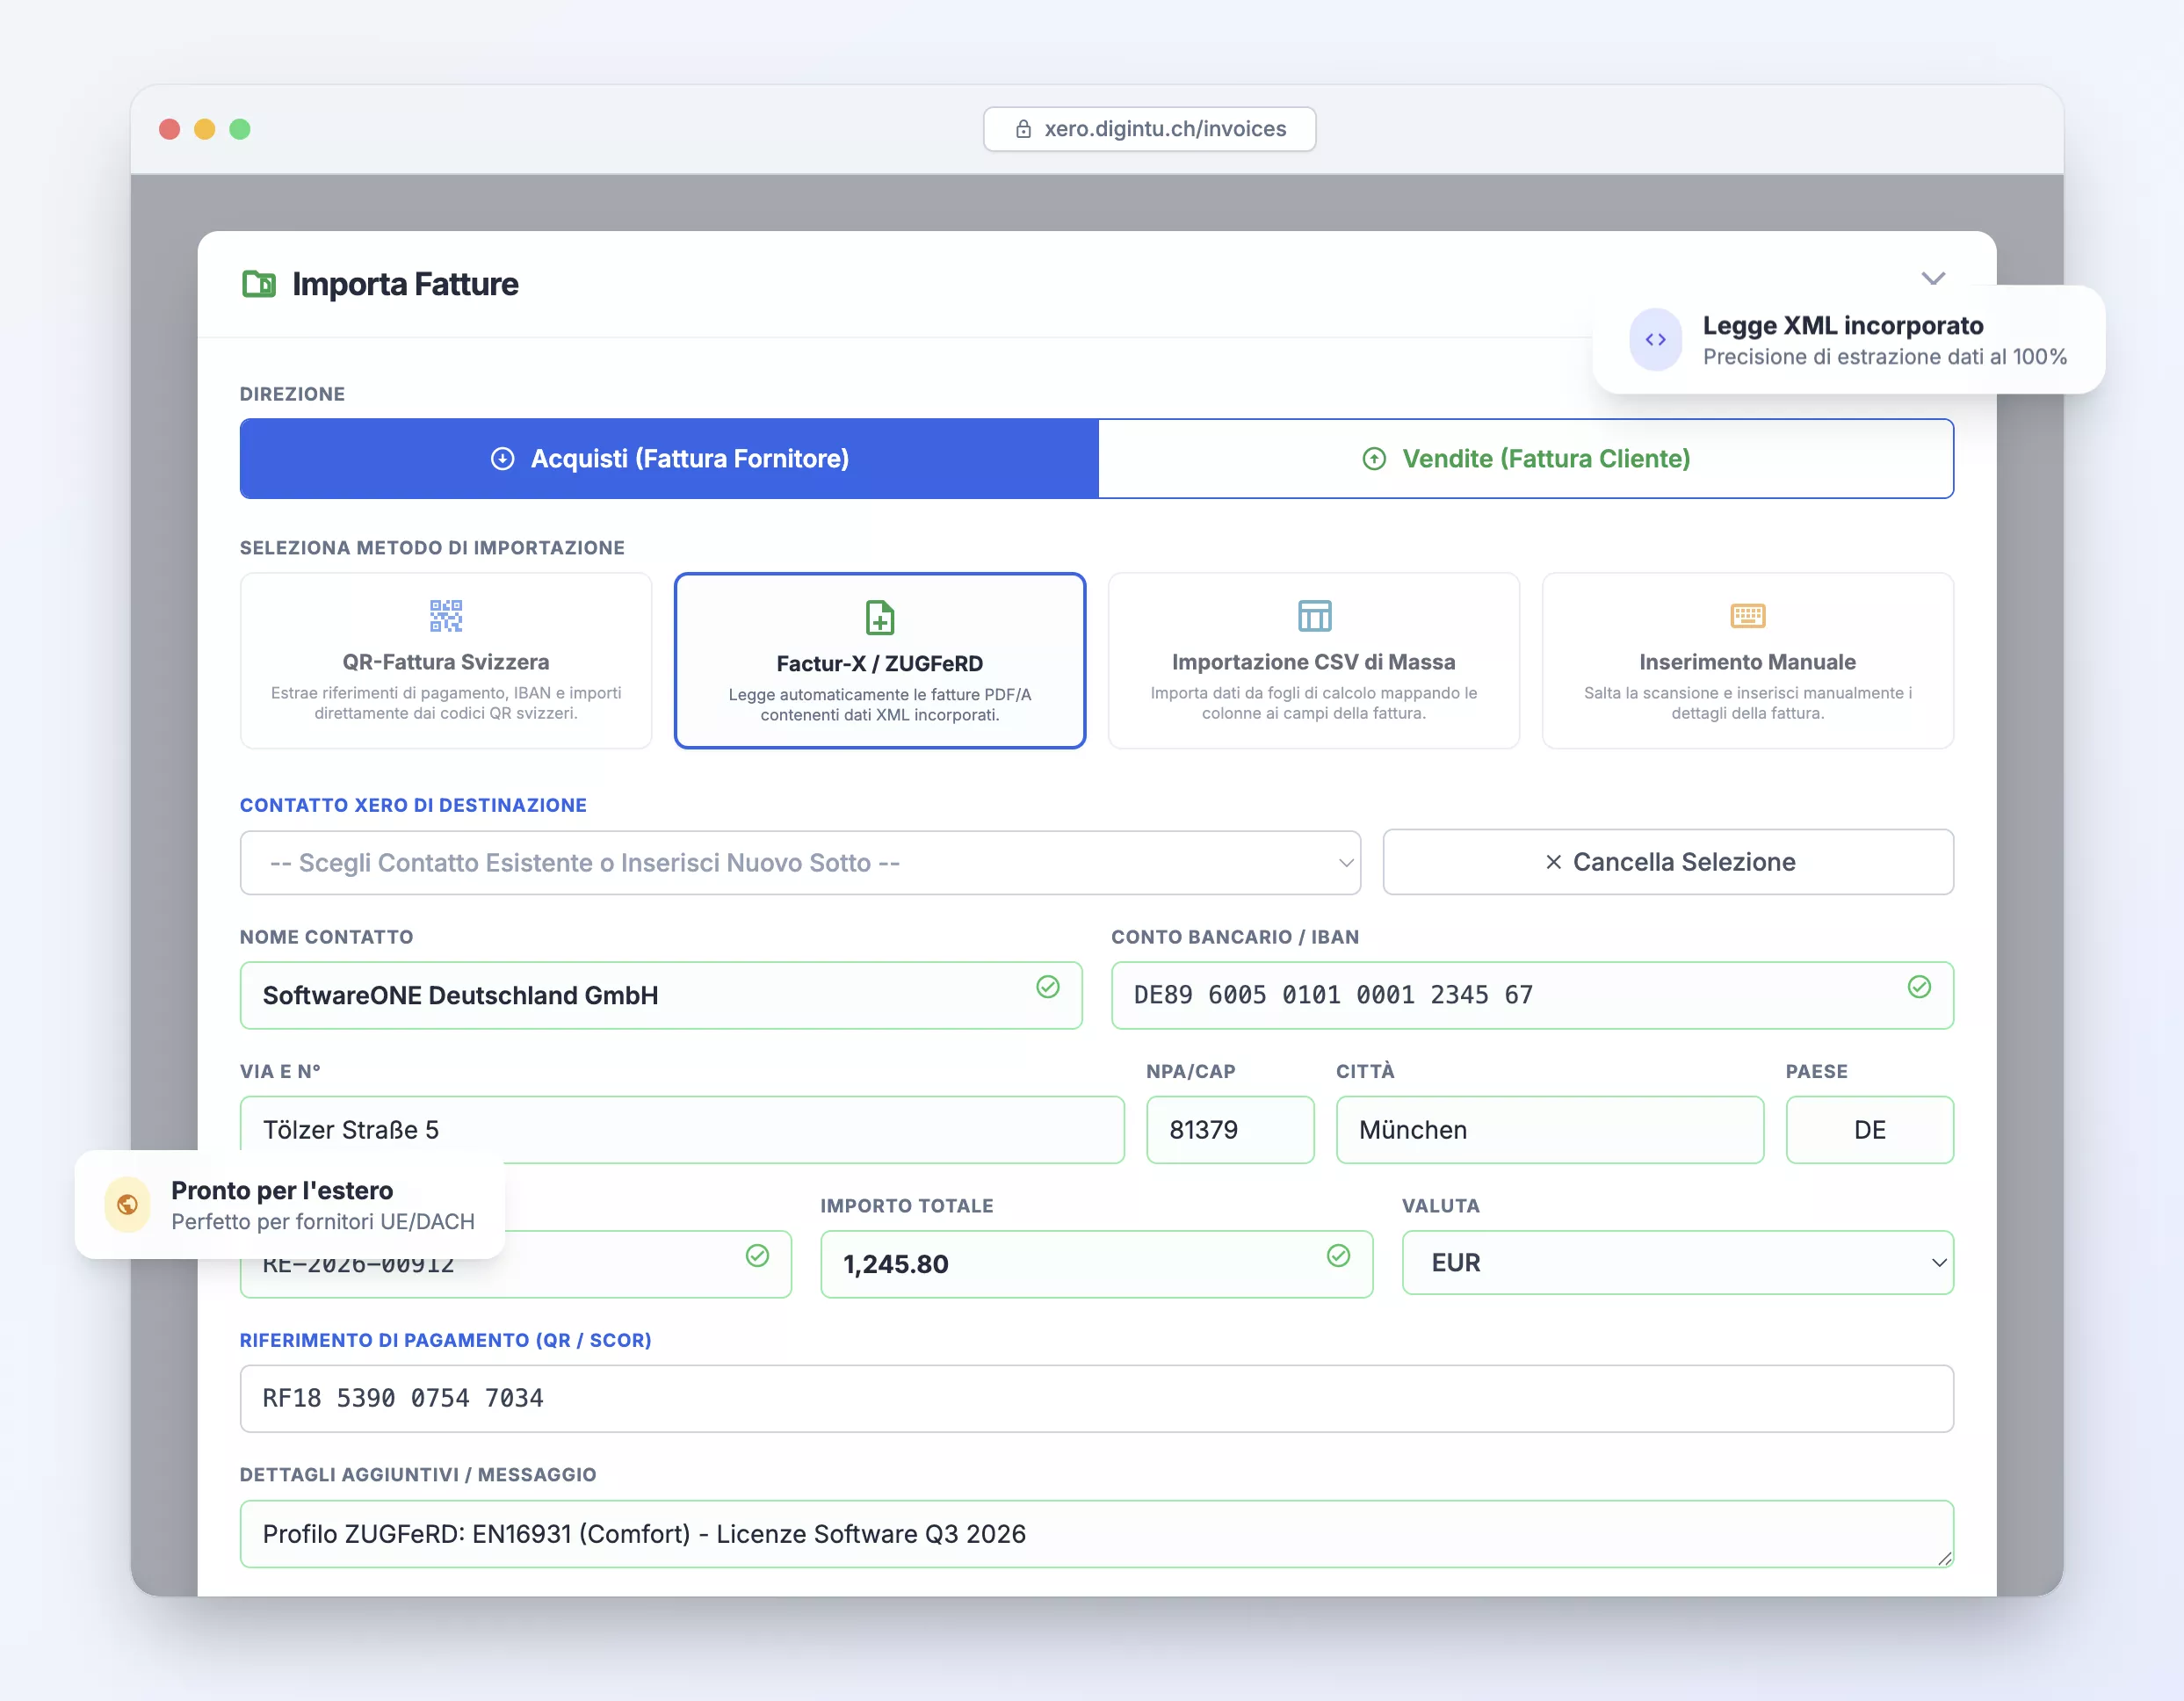Select Acquisti (Fattura Fornitore) direction

(x=669, y=459)
